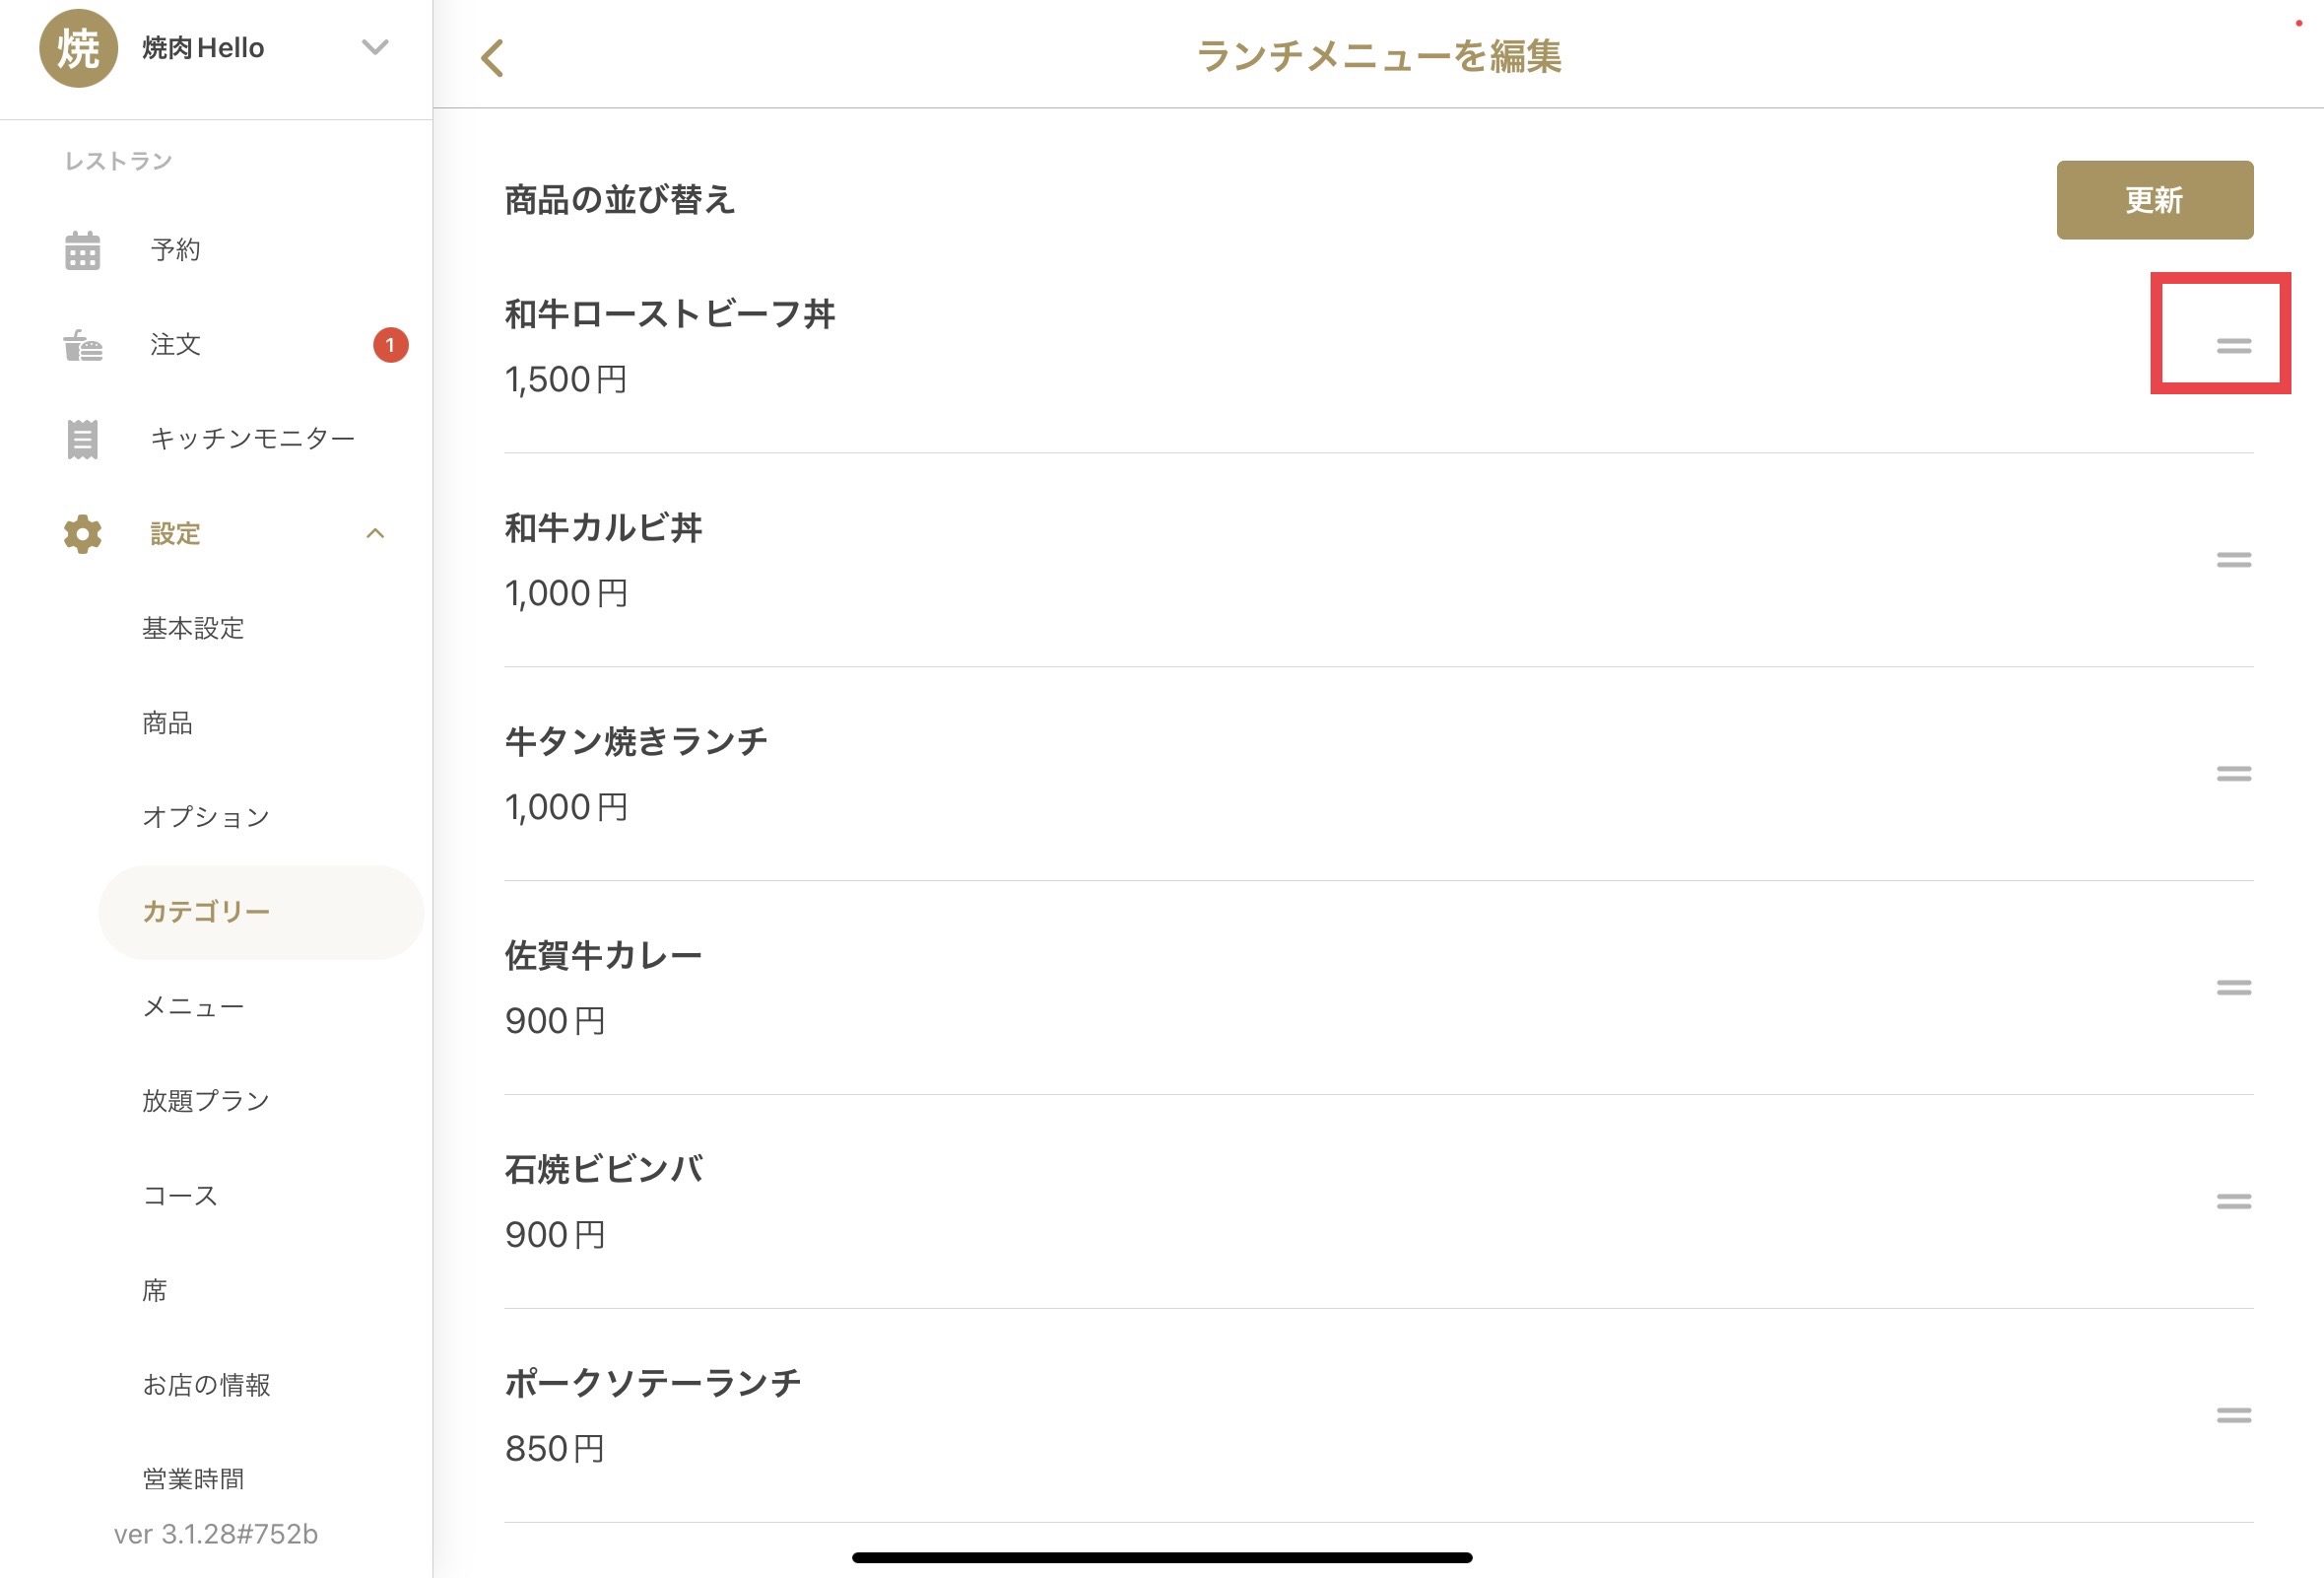Grab reorder handle for 和牛カルビ丼

pos(2233,561)
